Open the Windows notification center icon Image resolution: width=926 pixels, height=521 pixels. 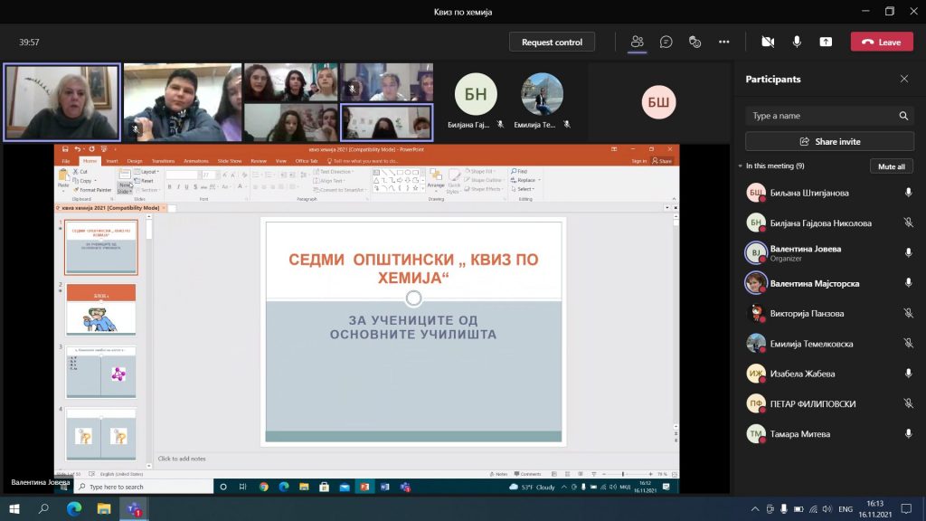pyautogui.click(x=907, y=509)
